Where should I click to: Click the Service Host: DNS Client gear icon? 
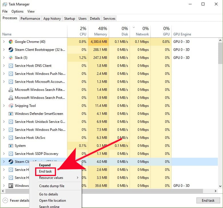pos(11,66)
